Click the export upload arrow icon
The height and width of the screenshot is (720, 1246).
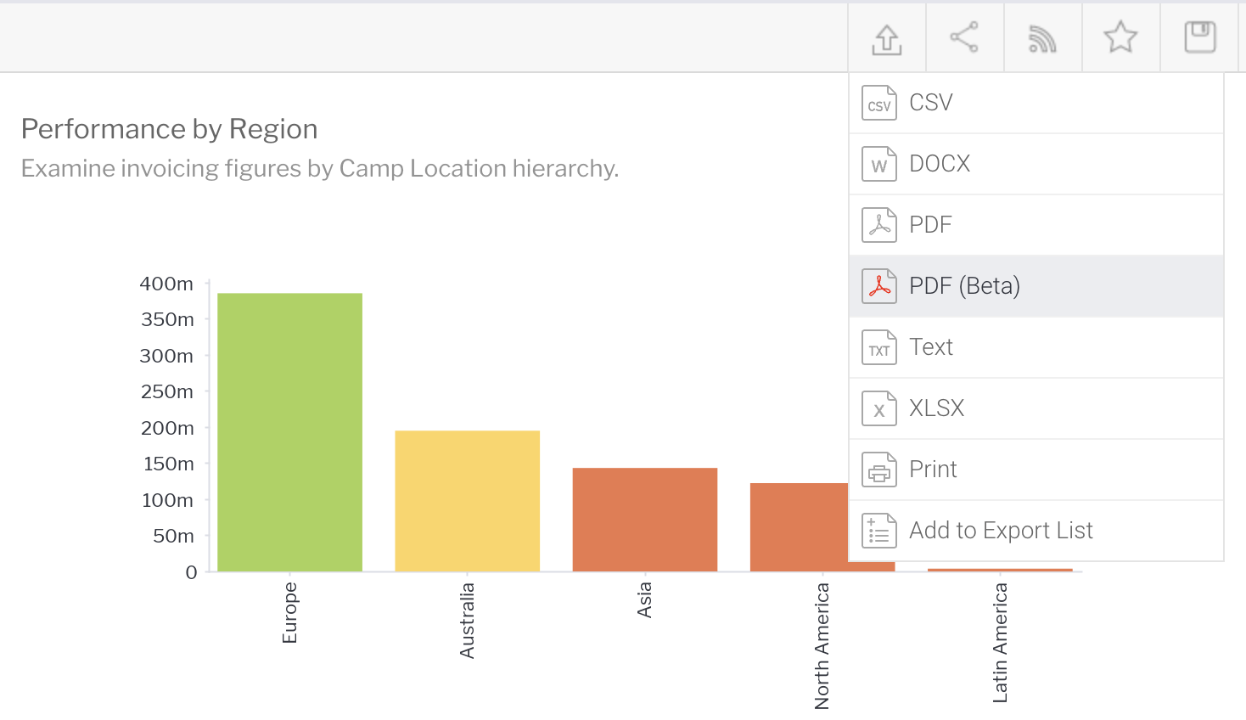(x=887, y=38)
